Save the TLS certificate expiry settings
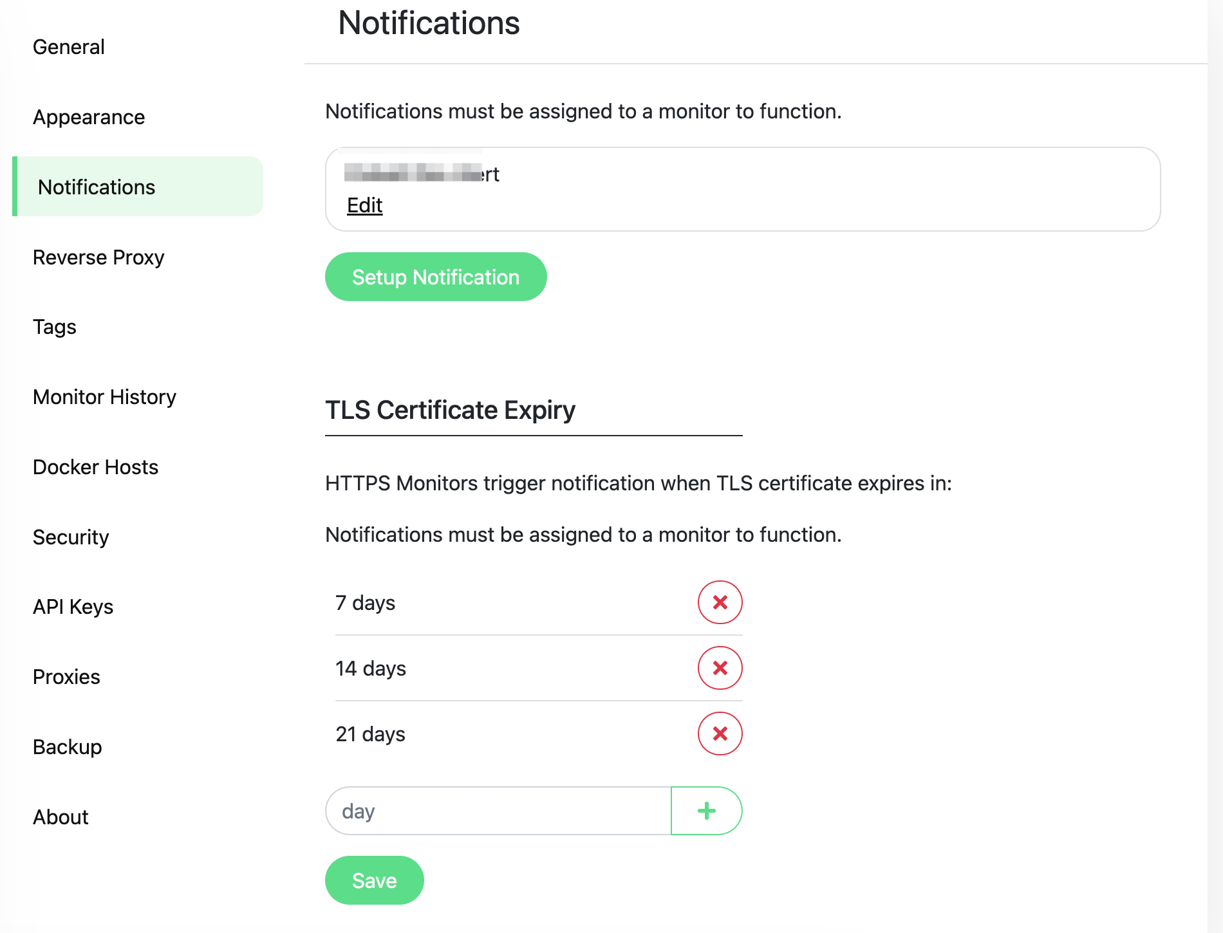The height and width of the screenshot is (933, 1223). pos(374,880)
